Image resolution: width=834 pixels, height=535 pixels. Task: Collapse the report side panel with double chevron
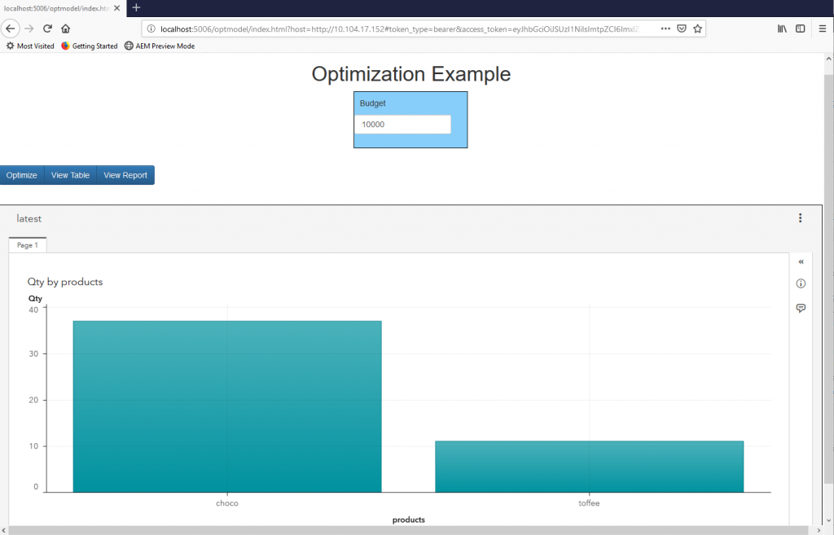(x=801, y=261)
